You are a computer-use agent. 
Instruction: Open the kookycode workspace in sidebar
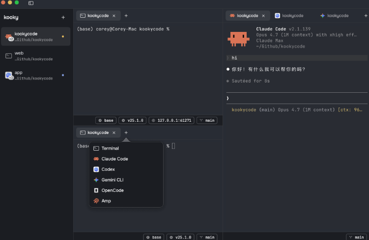pyautogui.click(x=36, y=36)
